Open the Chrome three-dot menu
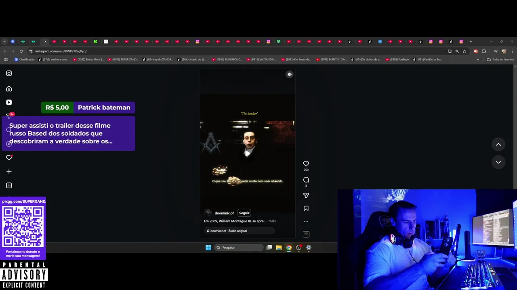 point(512,51)
